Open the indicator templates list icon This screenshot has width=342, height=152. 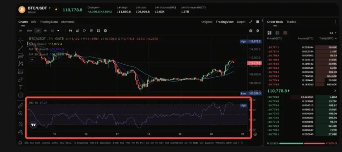tap(91, 30)
